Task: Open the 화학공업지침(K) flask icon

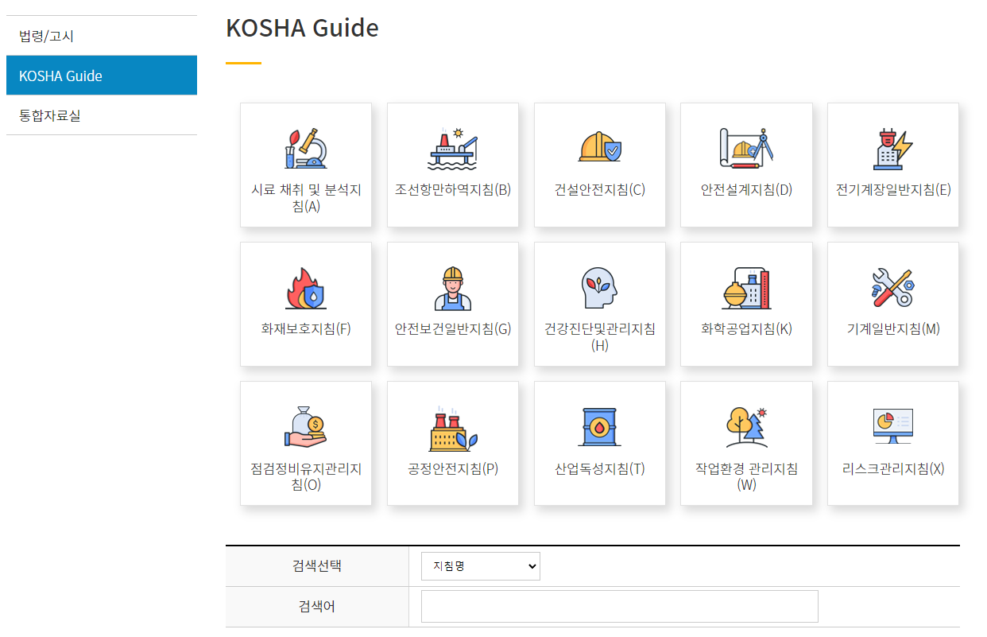Action: click(746, 304)
